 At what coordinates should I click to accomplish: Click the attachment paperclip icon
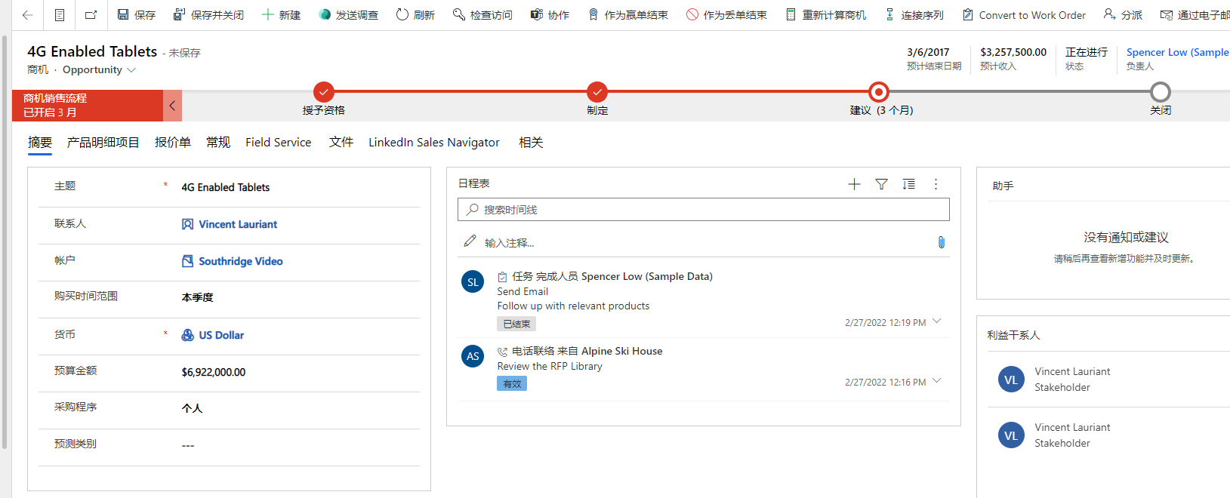(x=942, y=242)
